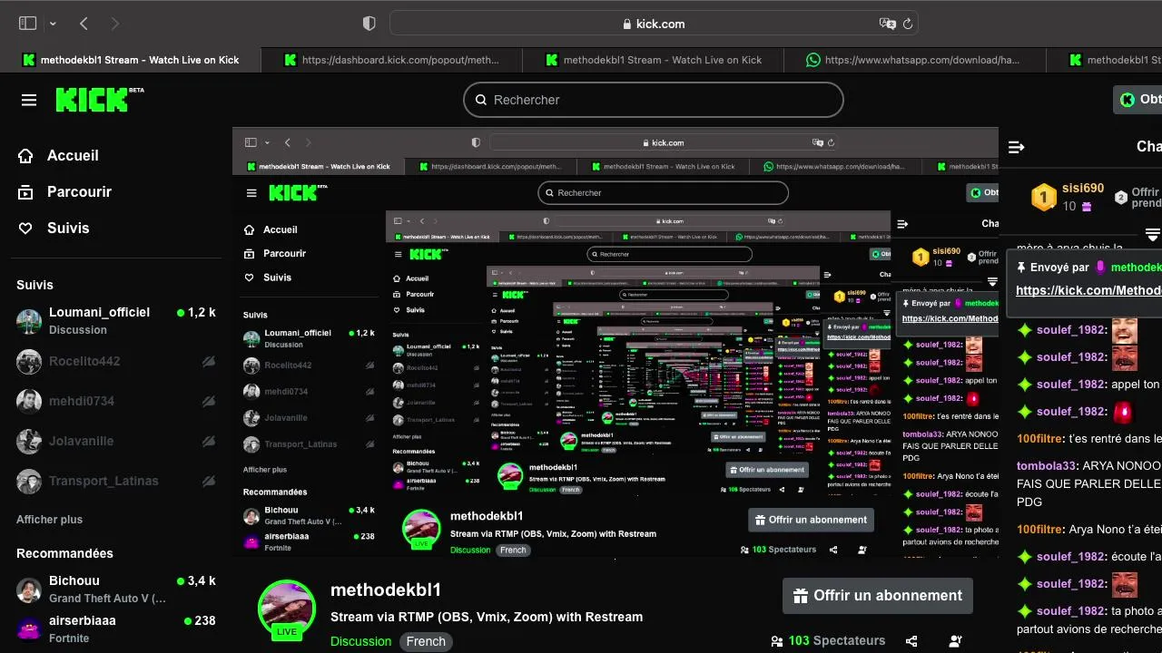The width and height of the screenshot is (1162, 653).
Task: Open Loumani_officiel channel in the full-size Suivis list
Action: 116,321
